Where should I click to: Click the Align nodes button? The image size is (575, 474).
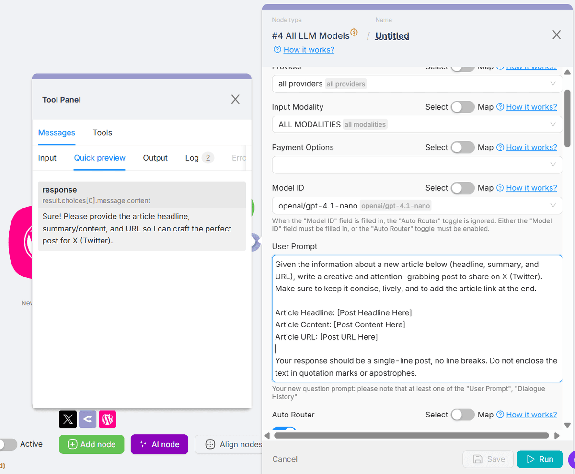click(234, 444)
